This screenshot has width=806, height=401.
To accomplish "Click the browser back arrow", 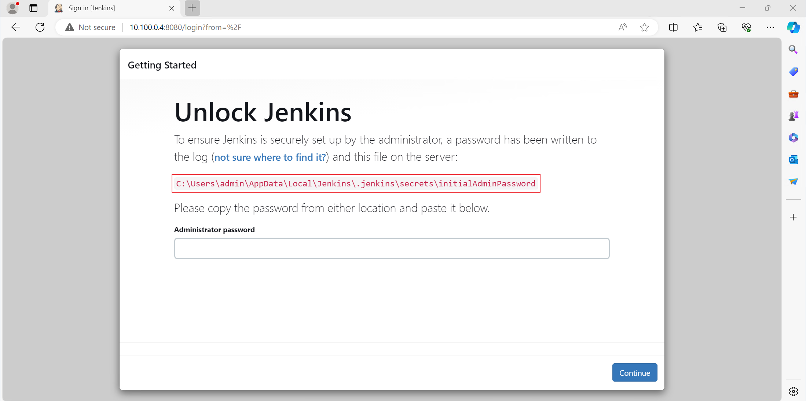I will coord(16,27).
